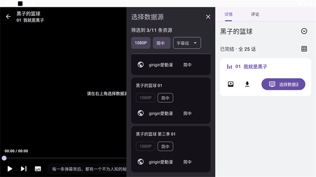Click globe icon in 第三季 01 card
The image size is (316, 177).
coord(140,161)
